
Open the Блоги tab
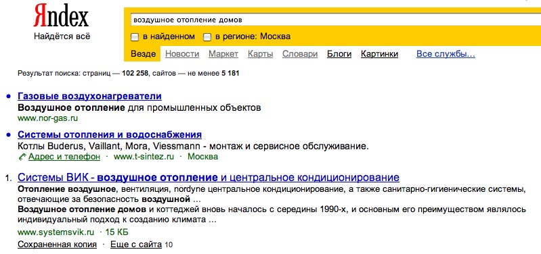click(x=339, y=54)
